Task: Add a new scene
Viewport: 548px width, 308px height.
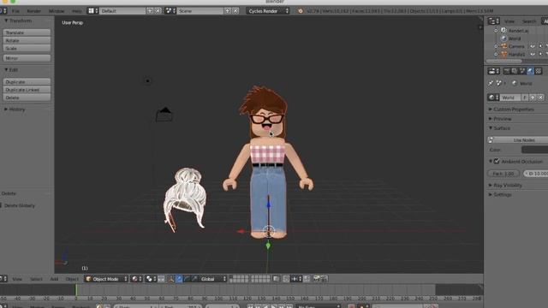Action: pyautogui.click(x=228, y=11)
